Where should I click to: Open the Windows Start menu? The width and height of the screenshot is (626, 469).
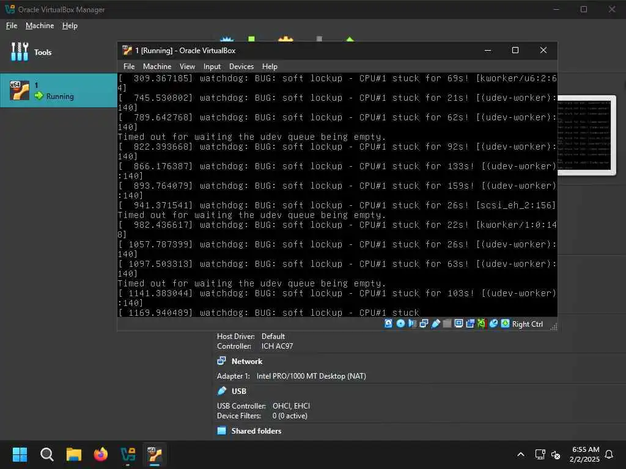20,454
